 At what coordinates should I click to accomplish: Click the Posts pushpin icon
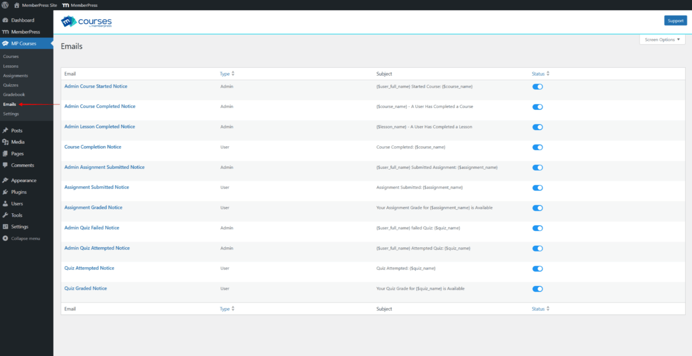tap(5, 131)
